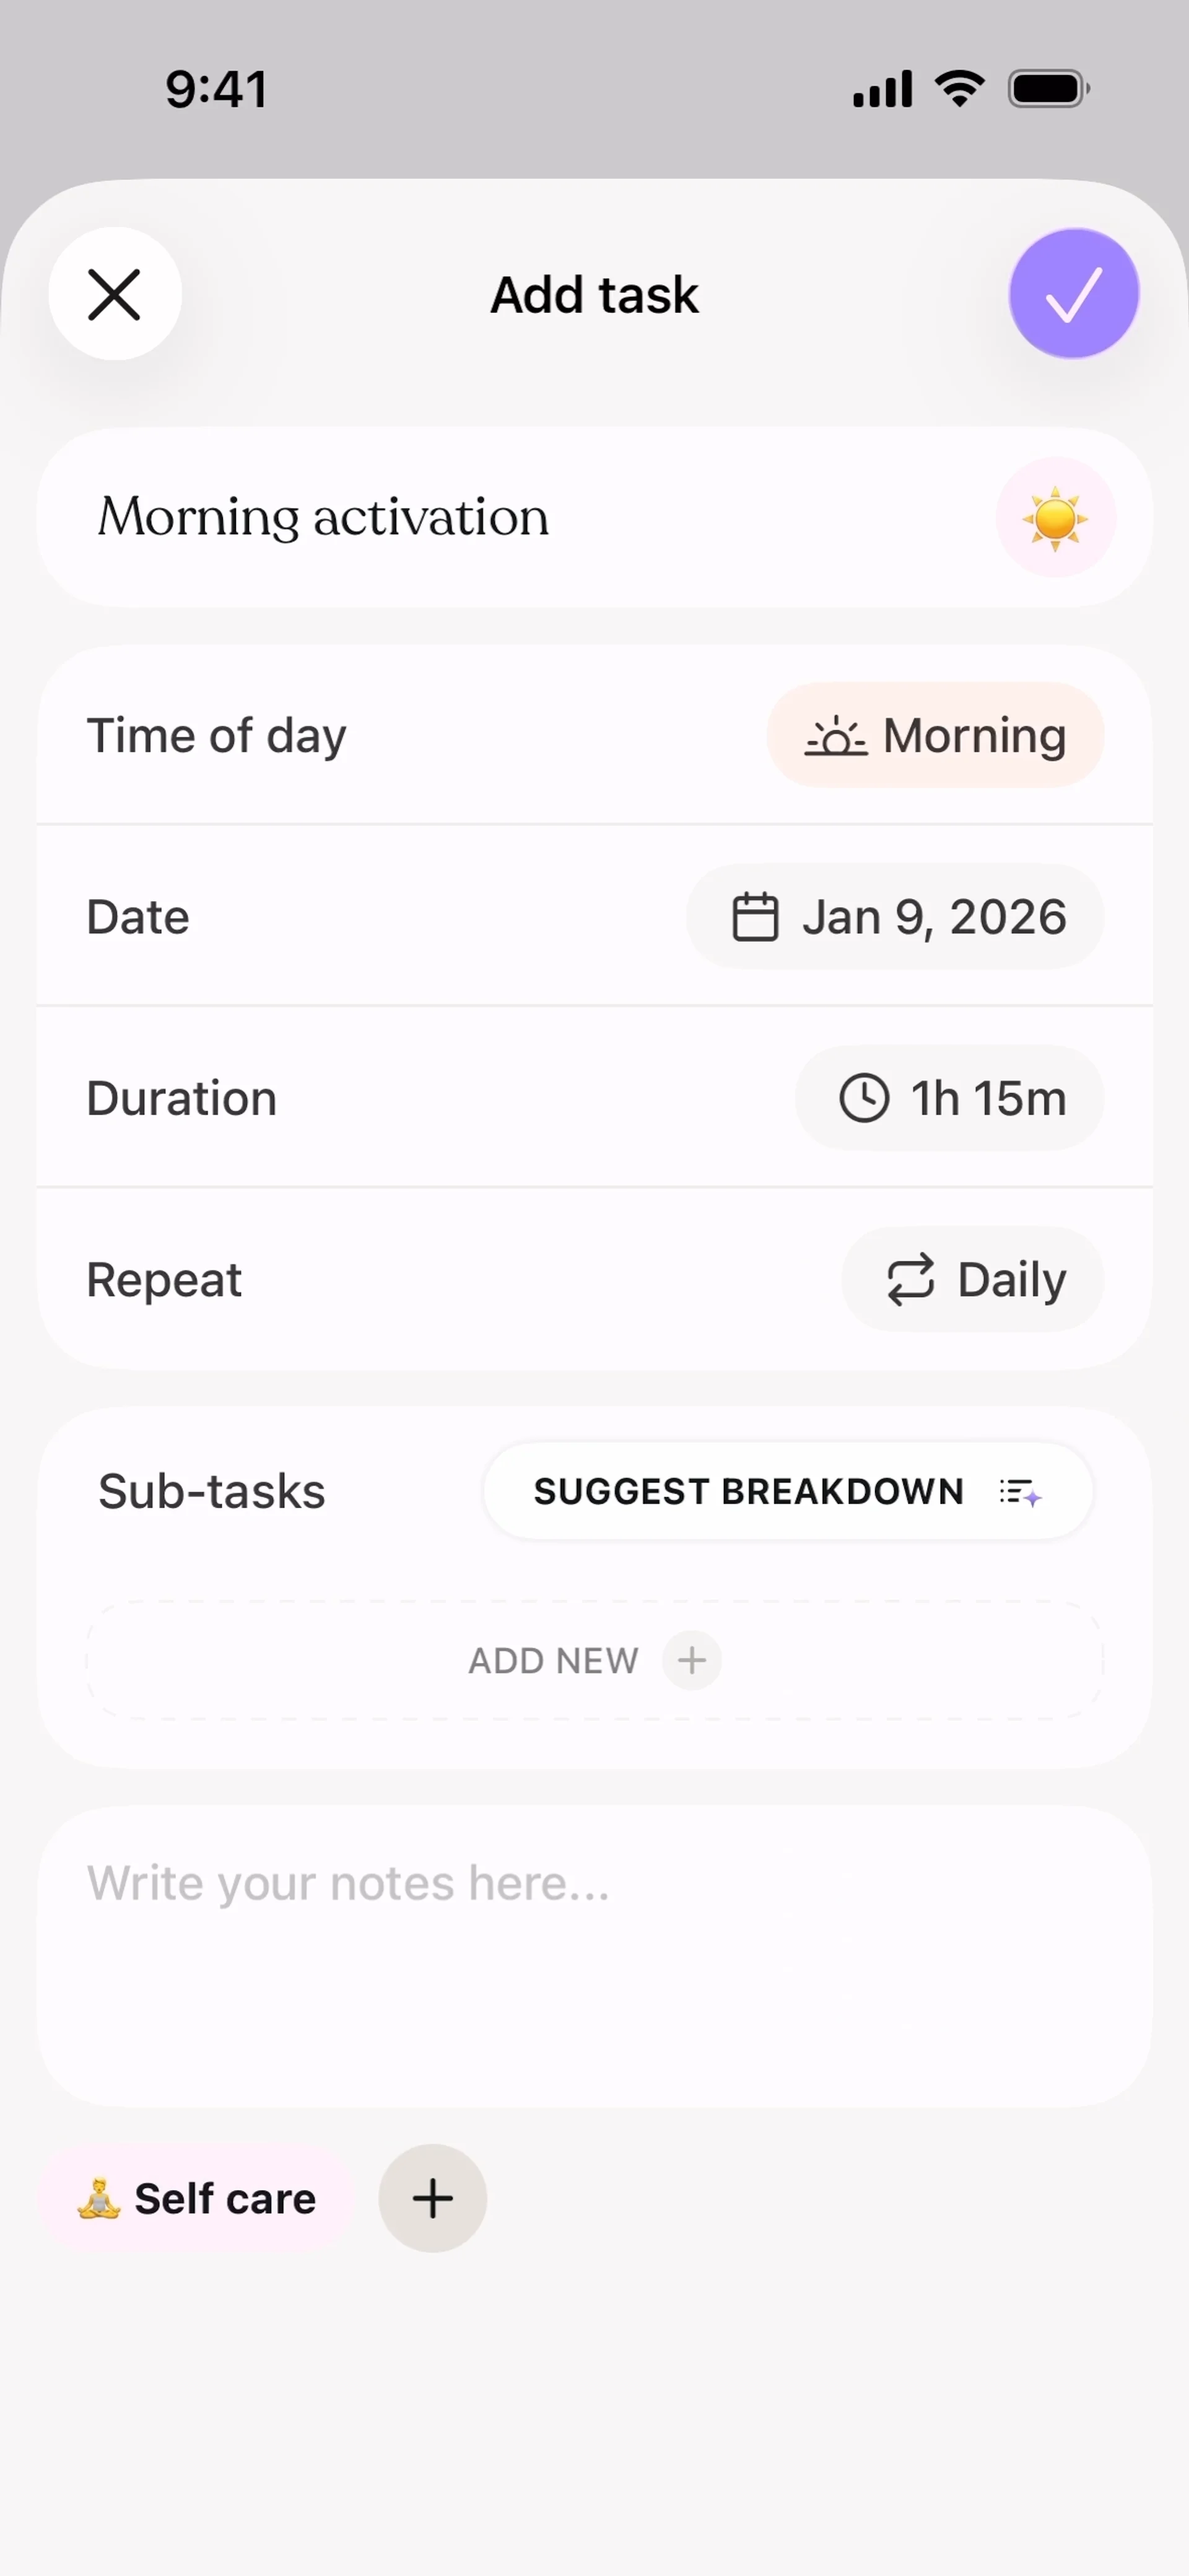Tap the sparkle list icon in Suggest Breakdown
The image size is (1189, 2576).
(x=1020, y=1492)
